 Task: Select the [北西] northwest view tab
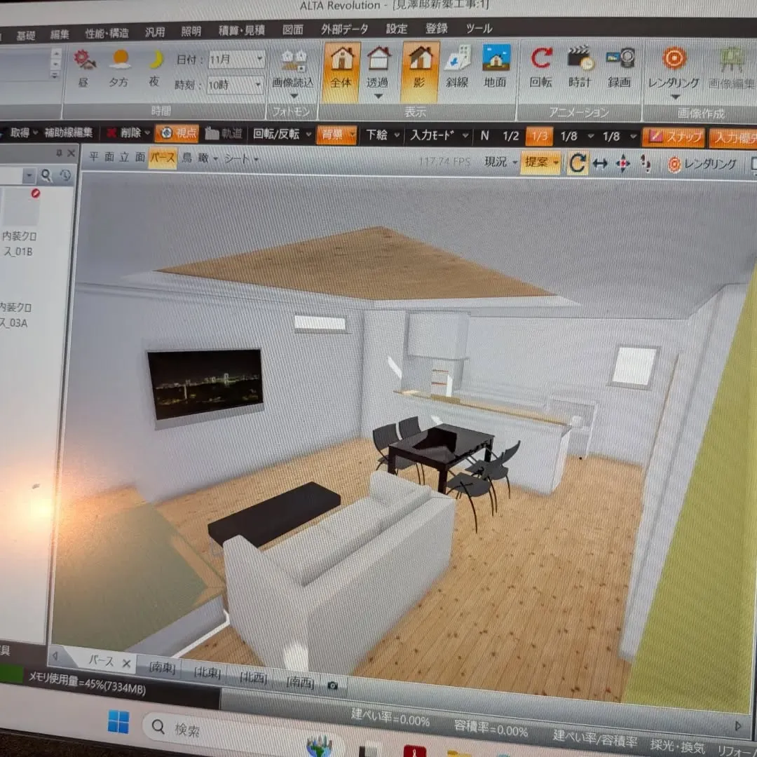pos(254,677)
